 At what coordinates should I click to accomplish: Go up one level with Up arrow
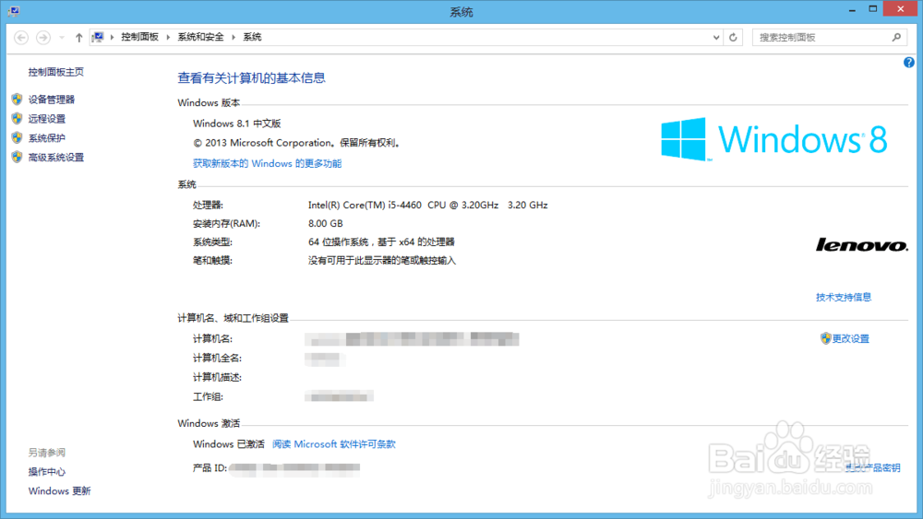tap(78, 38)
